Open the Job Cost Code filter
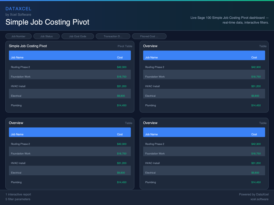The image size is (274, 205). point(78,36)
